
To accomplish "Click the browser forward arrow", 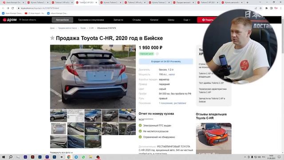I will (8, 8).
